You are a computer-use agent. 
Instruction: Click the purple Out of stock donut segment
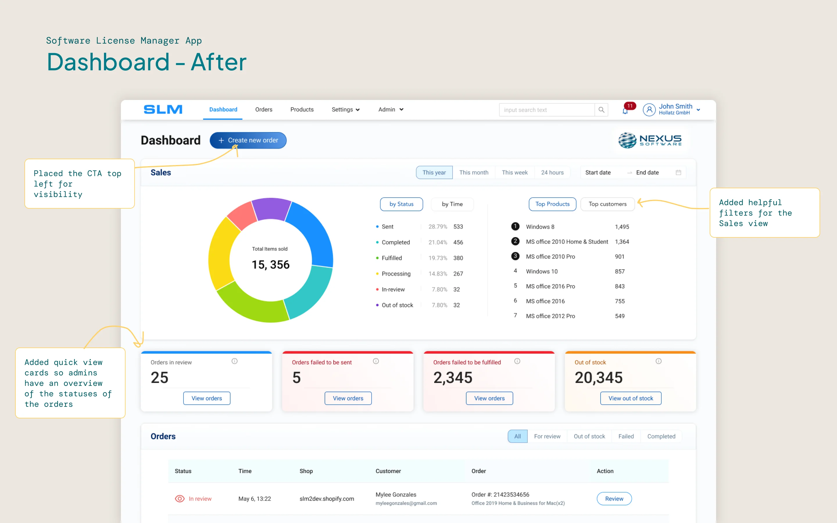click(271, 209)
